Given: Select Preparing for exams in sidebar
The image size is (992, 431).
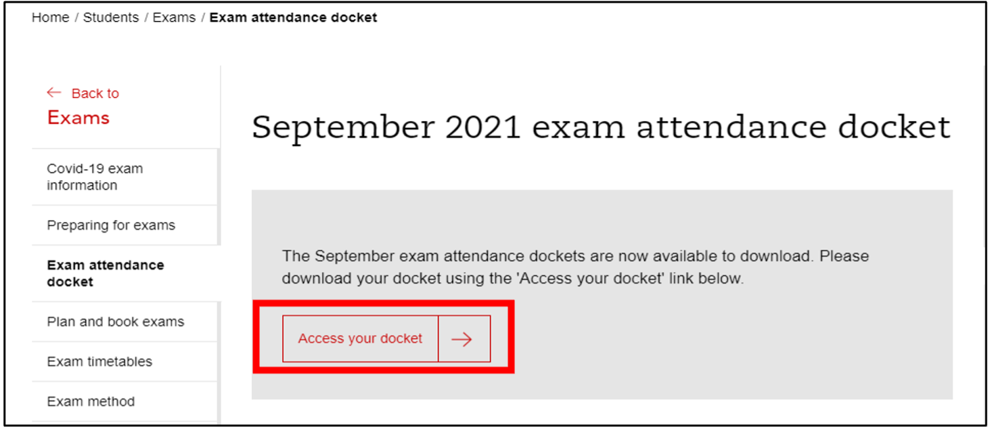Looking at the screenshot, I should [111, 225].
